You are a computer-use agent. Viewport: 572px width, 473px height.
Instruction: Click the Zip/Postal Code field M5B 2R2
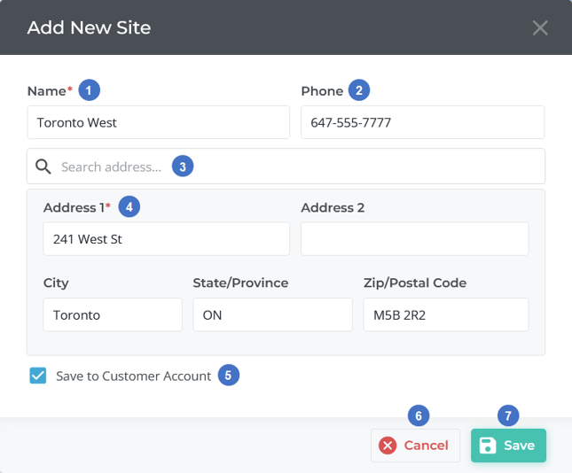(445, 314)
